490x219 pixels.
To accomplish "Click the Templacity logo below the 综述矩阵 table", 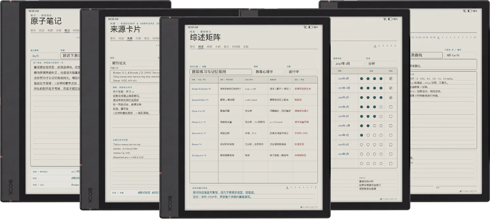I will coord(309,207).
